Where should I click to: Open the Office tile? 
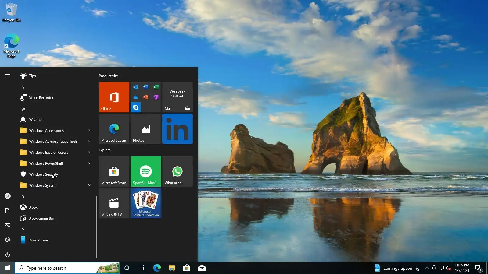[x=114, y=97]
